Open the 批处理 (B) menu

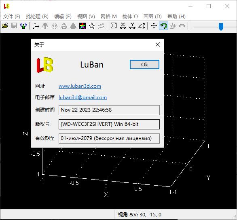pos(37,16)
